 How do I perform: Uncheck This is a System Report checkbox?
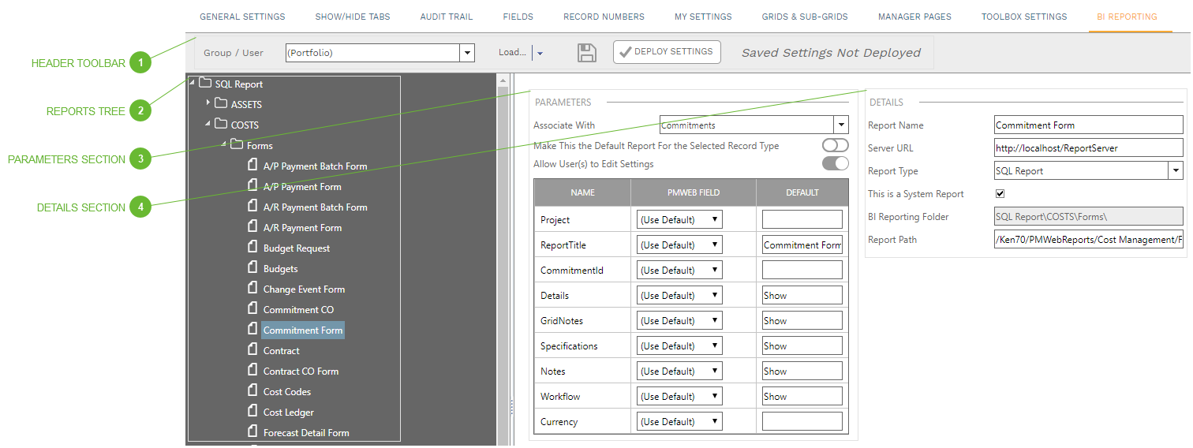point(1000,193)
